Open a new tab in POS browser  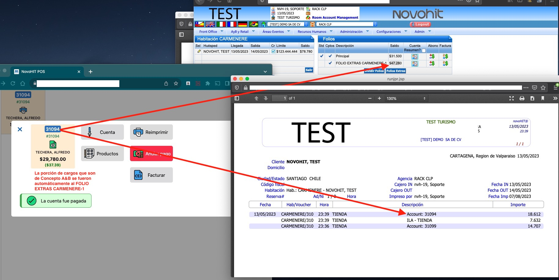coord(91,72)
